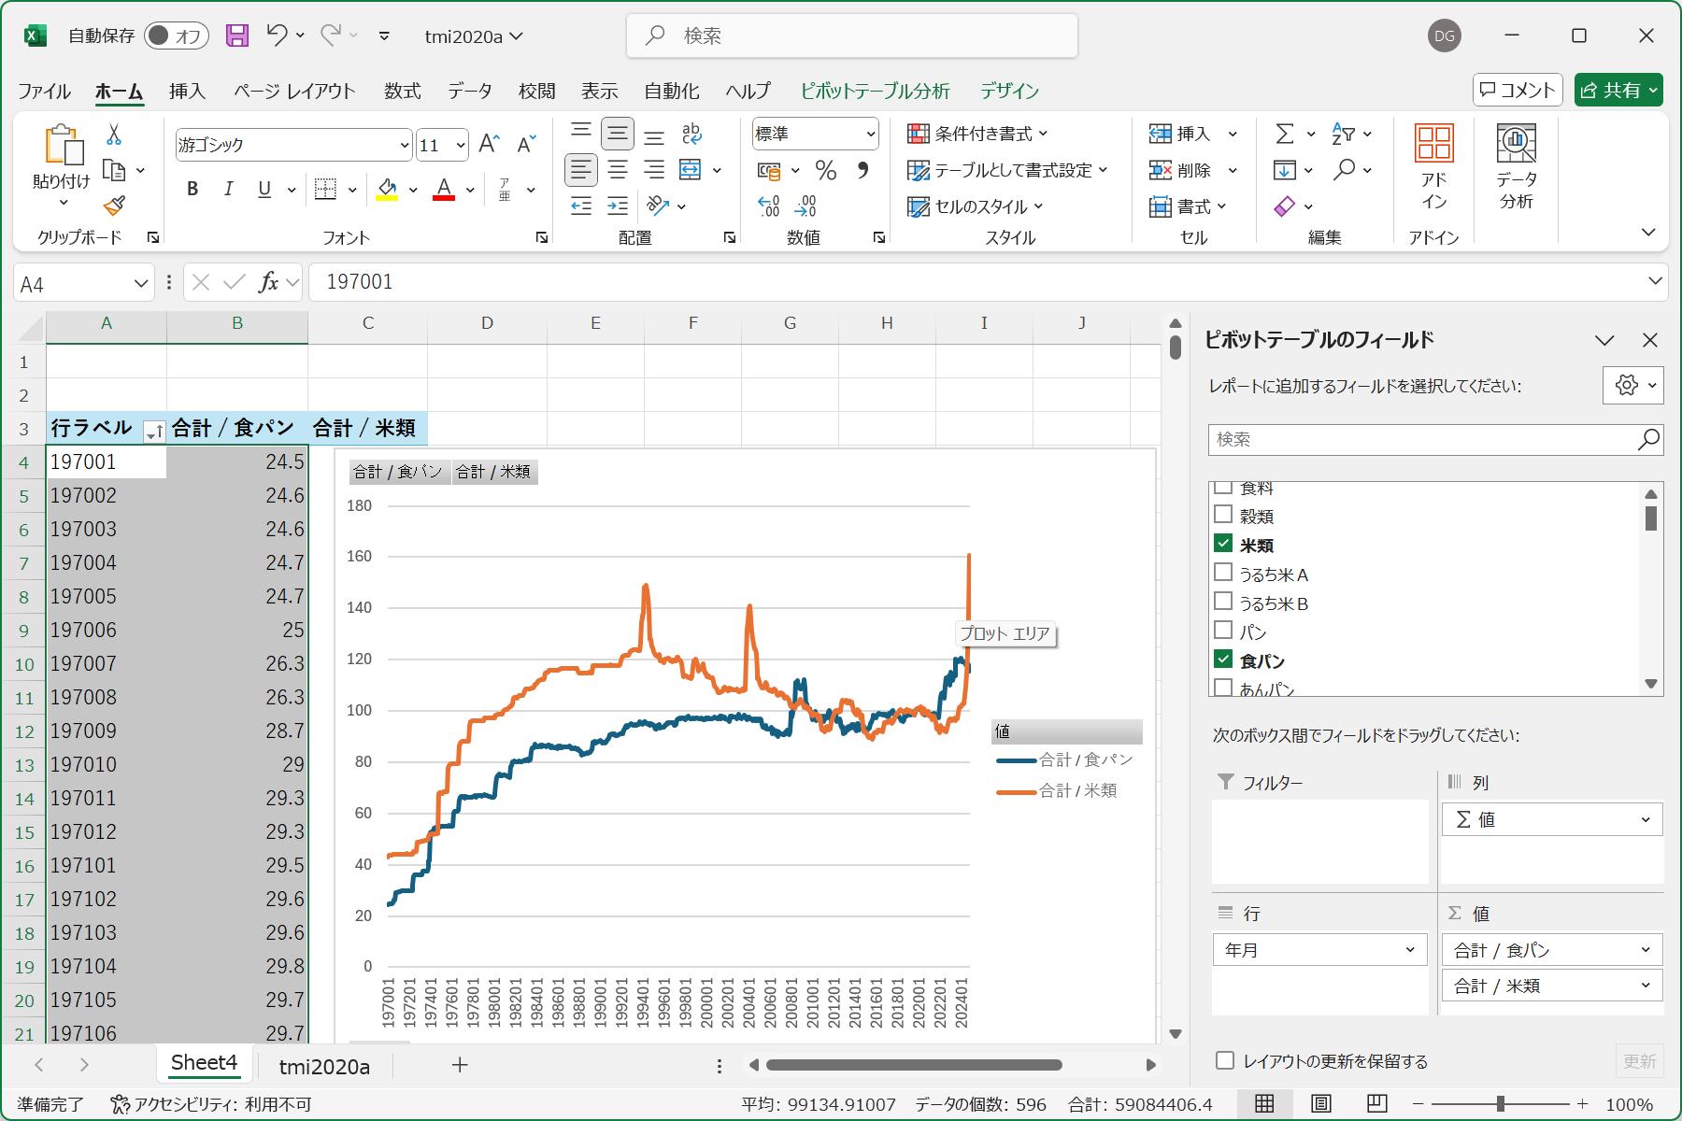Open the ファイル menu

coord(44,91)
